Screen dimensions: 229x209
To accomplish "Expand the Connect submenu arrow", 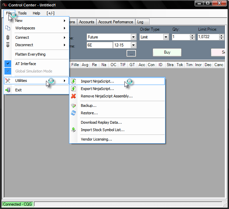I will [64, 37].
